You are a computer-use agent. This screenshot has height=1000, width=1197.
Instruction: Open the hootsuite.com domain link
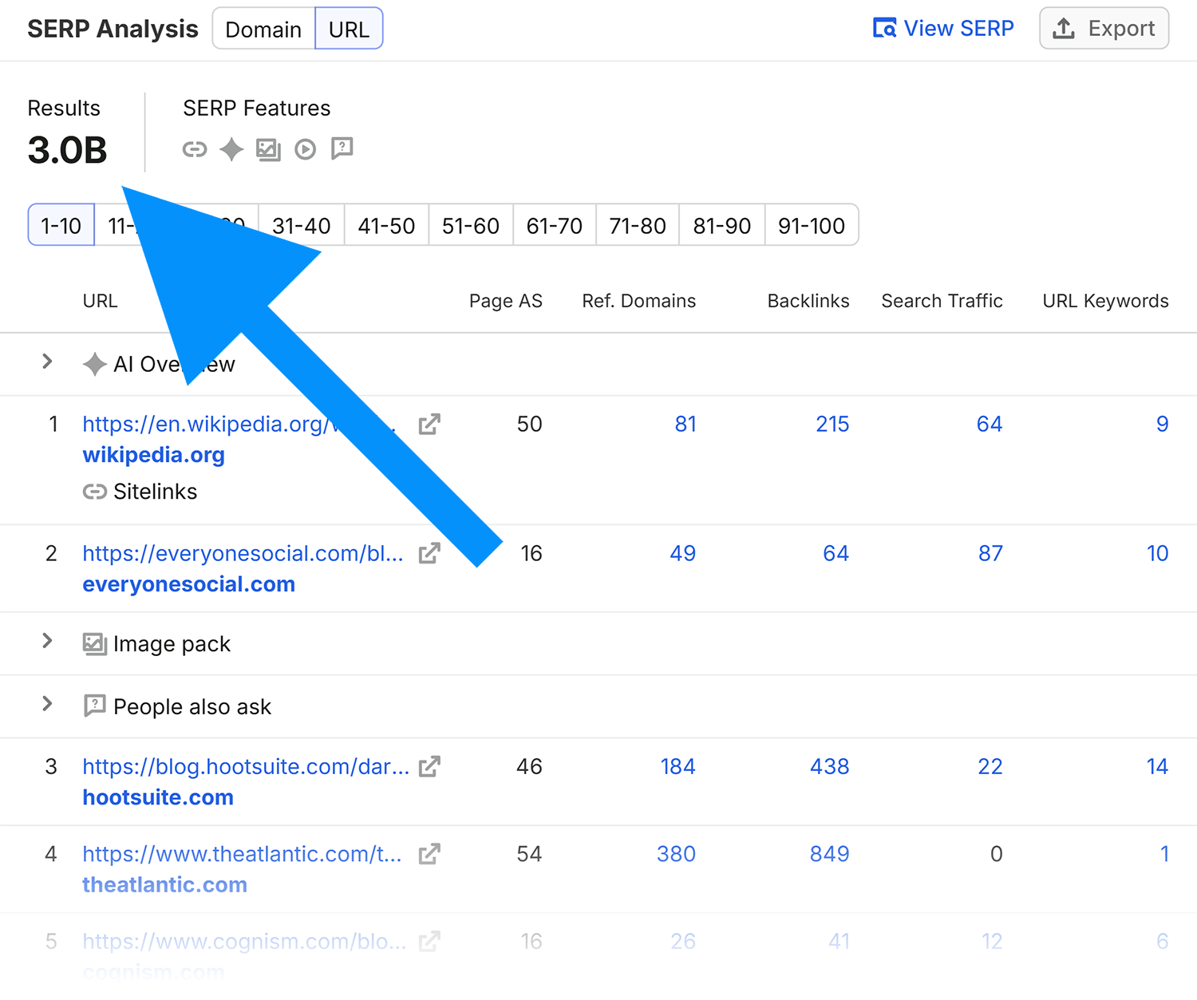pyautogui.click(x=158, y=797)
